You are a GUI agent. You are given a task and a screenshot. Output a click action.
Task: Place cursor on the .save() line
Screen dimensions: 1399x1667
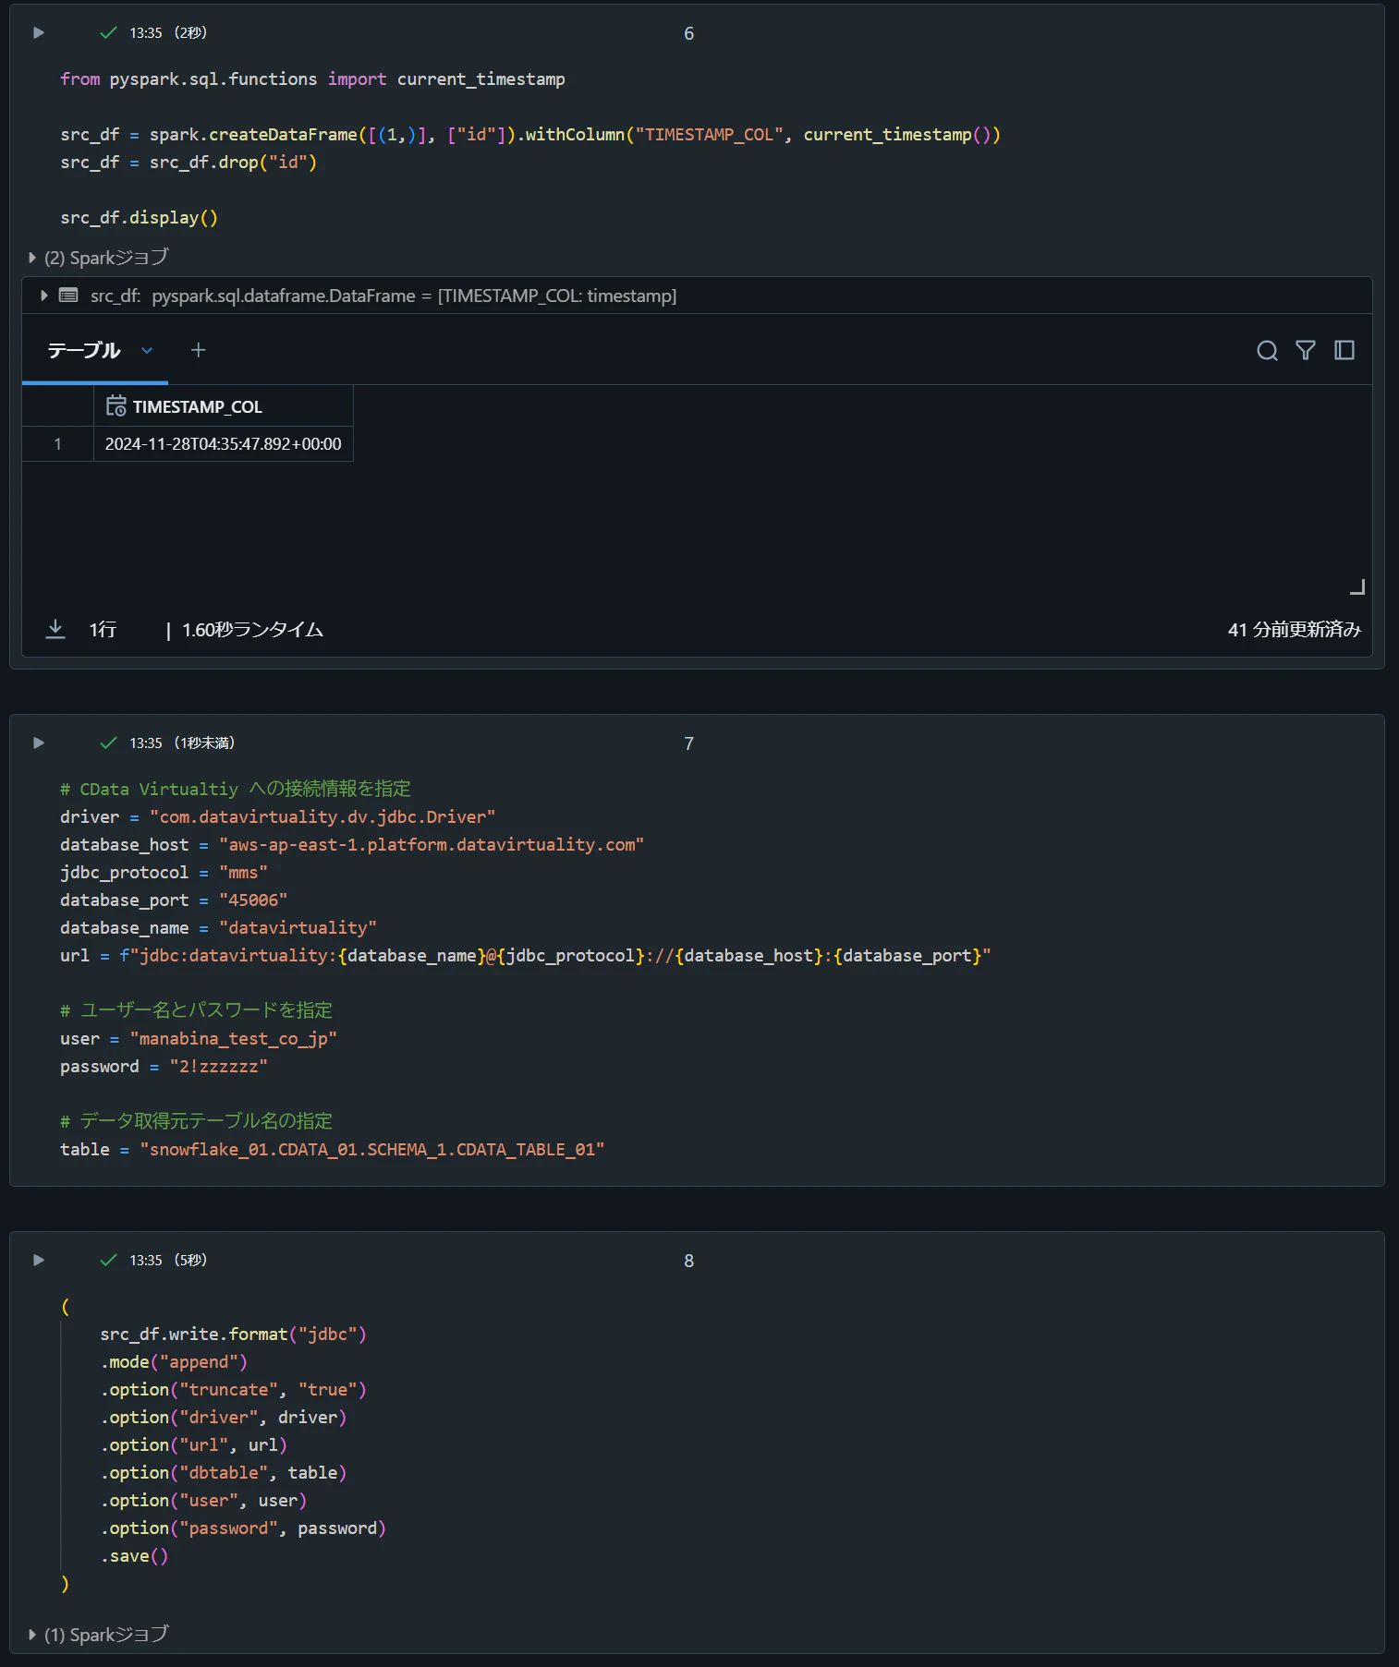click(134, 1555)
